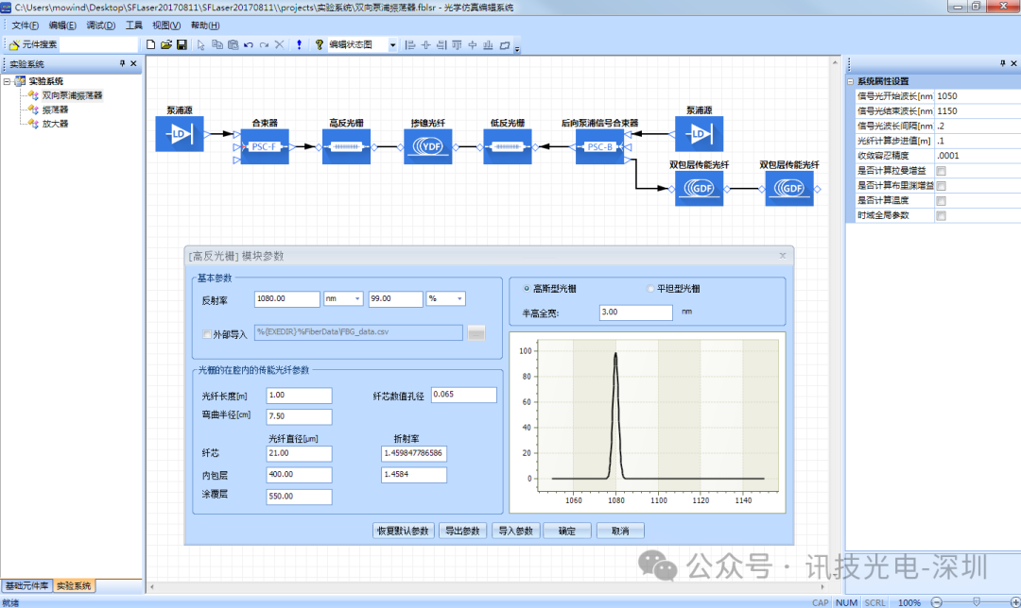Cancel the dialog with 取消

[x=620, y=531]
